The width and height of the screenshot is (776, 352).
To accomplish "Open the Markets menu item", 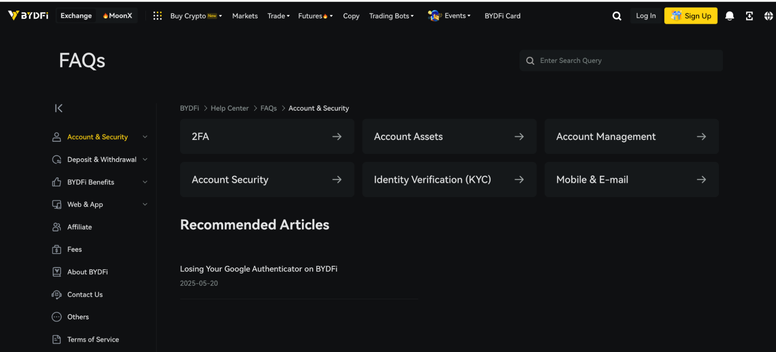I will [245, 16].
